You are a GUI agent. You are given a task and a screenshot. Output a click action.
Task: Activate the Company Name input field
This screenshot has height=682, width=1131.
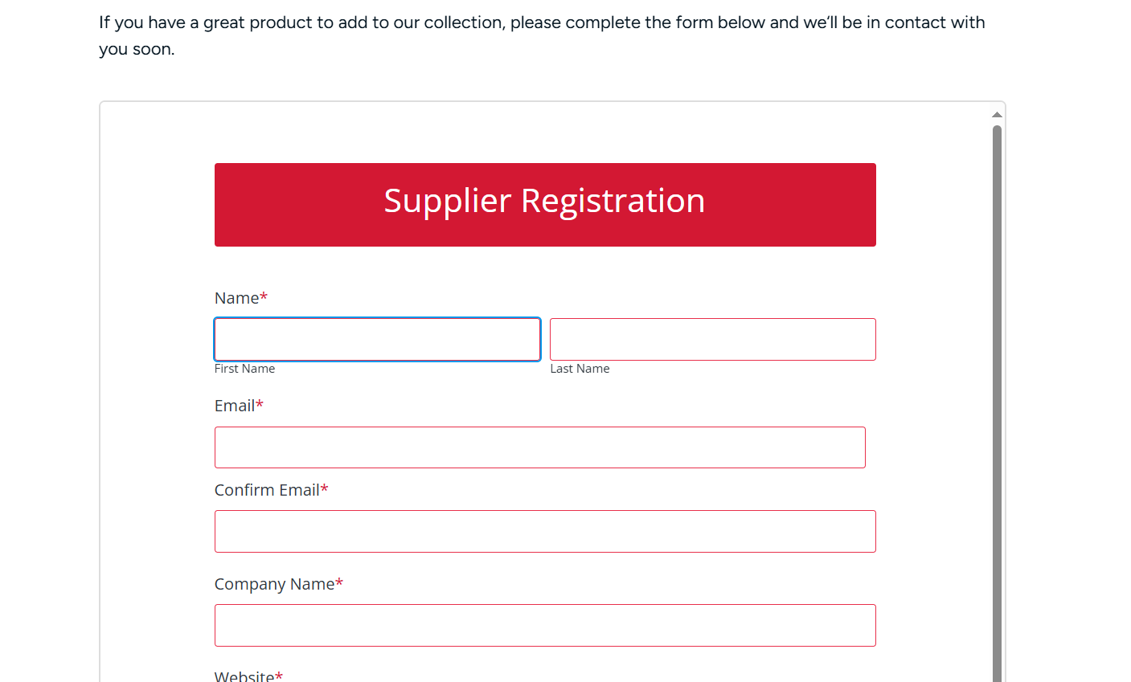pyautogui.click(x=545, y=625)
